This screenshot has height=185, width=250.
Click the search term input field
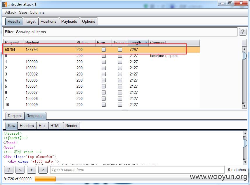tap(138, 170)
